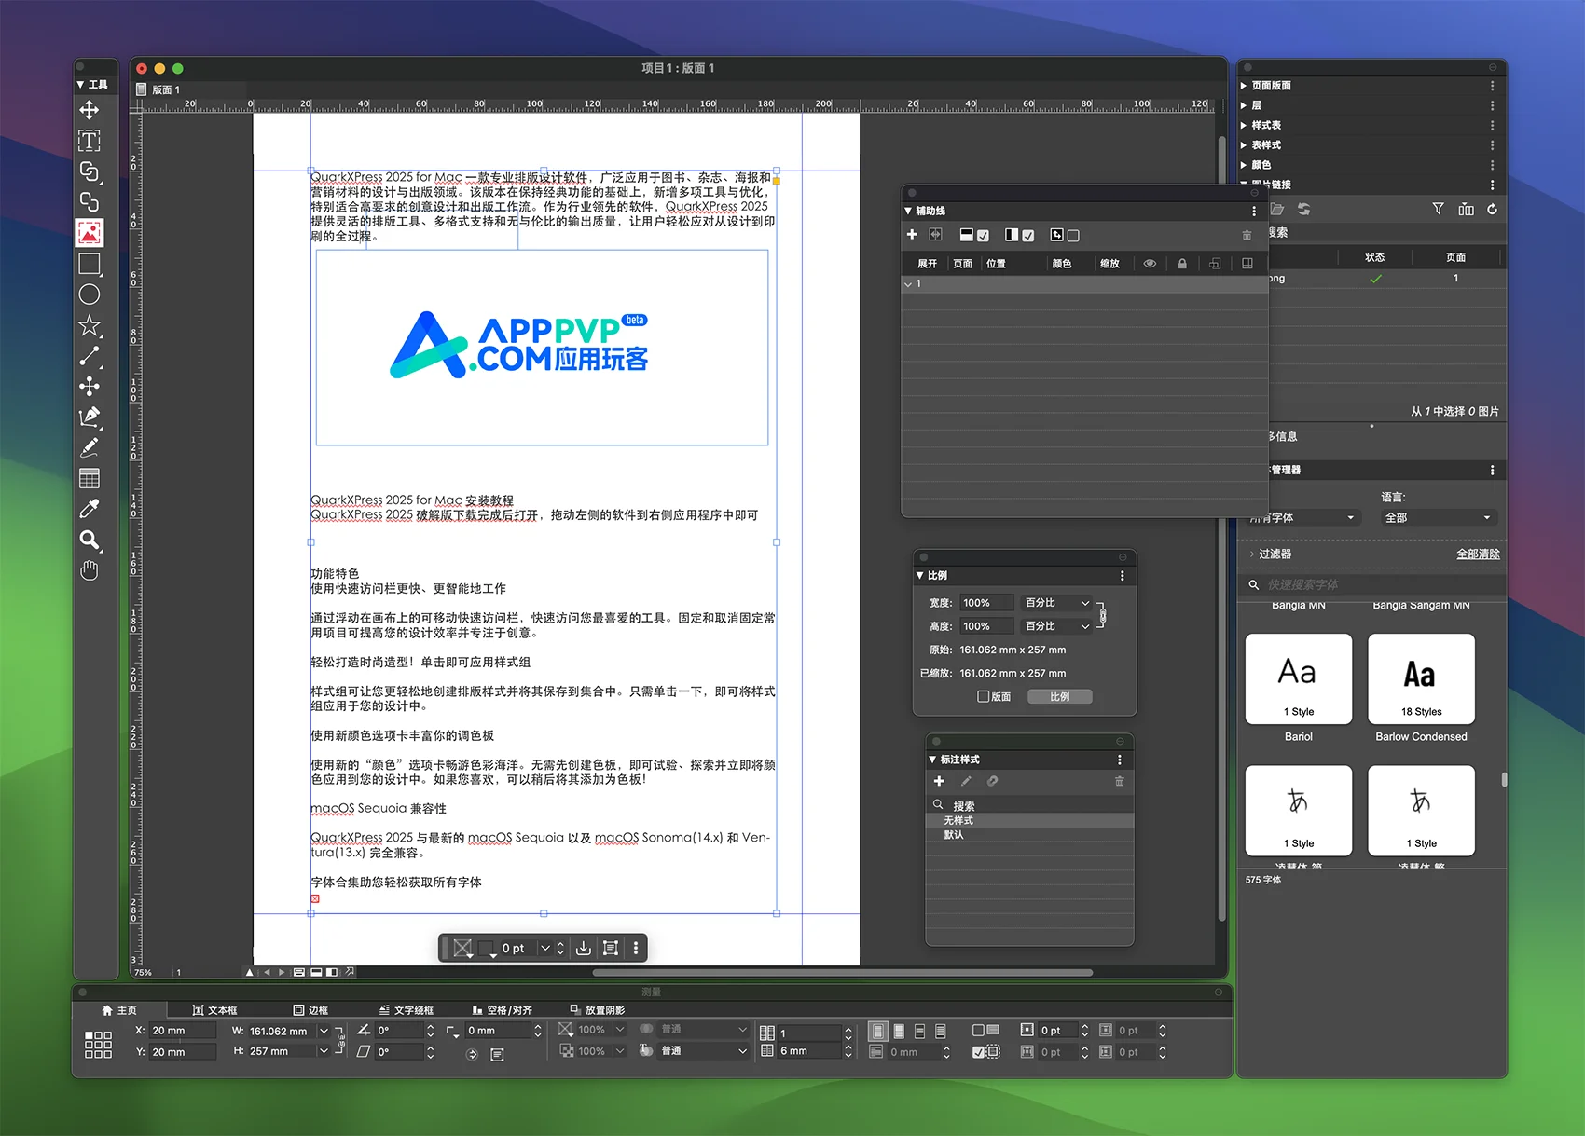Switch to the 文本框 tab
This screenshot has width=1585, height=1136.
click(214, 1010)
